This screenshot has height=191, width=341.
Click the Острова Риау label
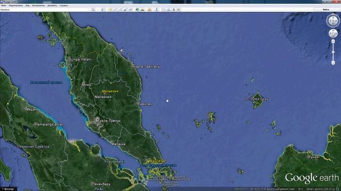[257, 99]
